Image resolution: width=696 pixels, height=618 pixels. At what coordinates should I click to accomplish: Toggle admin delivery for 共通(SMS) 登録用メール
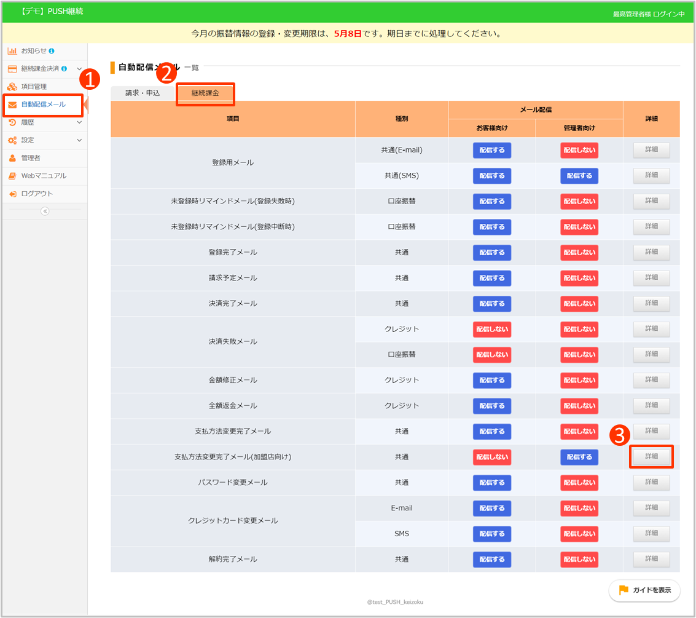click(x=579, y=176)
